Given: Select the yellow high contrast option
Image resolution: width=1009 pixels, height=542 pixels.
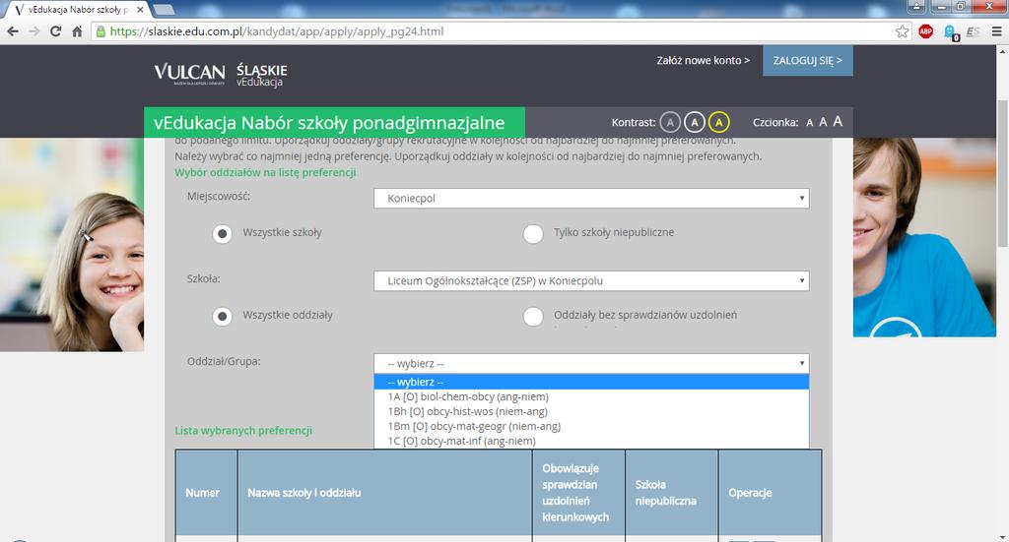Looking at the screenshot, I should point(718,121).
